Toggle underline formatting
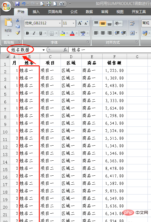This screenshot has width=151, height=222. point(41,33)
